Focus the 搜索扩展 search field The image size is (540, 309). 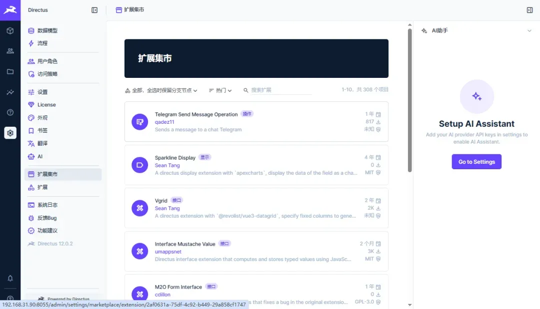pyautogui.click(x=281, y=90)
